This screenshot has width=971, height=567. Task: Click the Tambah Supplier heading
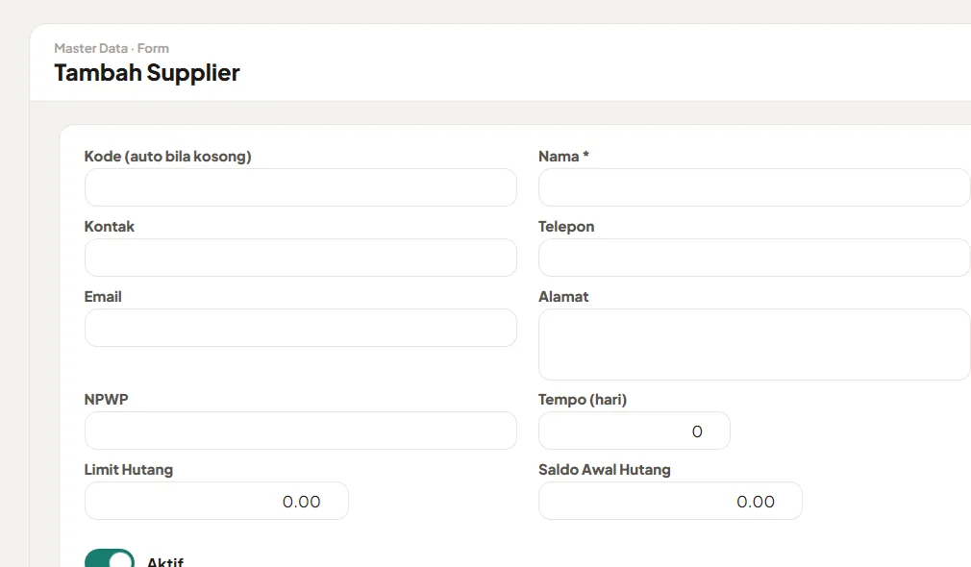pyautogui.click(x=147, y=73)
